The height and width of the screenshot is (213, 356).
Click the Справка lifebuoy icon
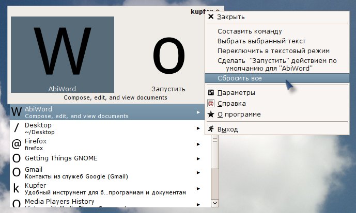(x=211, y=104)
